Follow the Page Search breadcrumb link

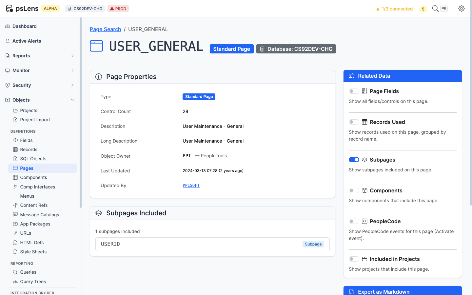pos(105,29)
